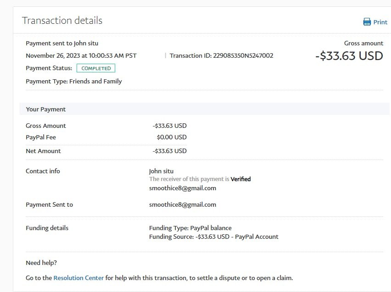The width and height of the screenshot is (391, 292).
Task: Open the Resolution Center link
Action: pos(78,278)
